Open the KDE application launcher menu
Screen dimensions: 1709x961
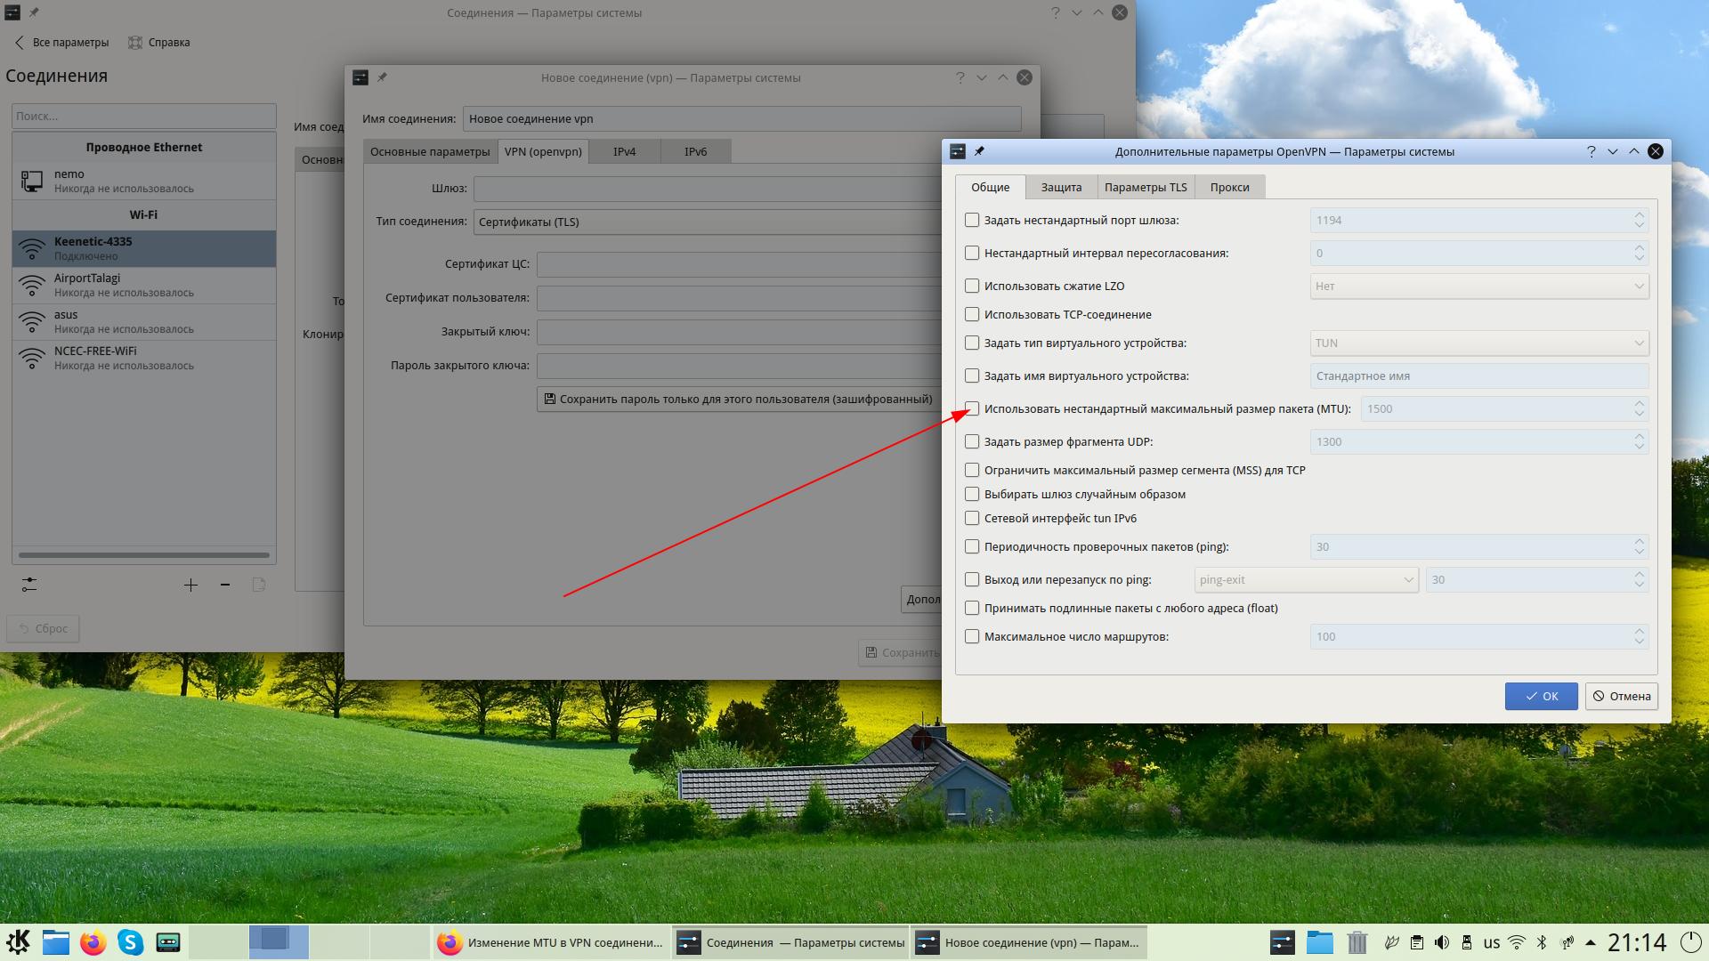pos(19,942)
